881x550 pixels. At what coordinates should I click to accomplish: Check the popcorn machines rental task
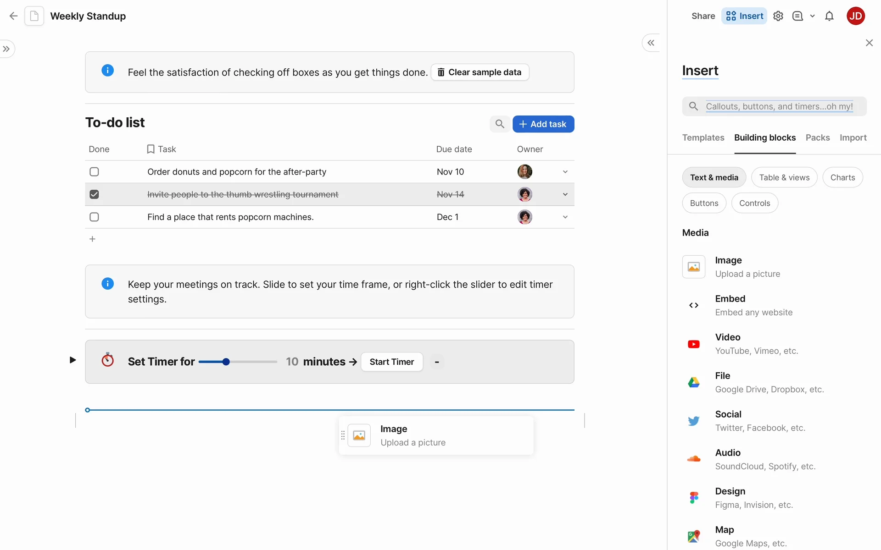pyautogui.click(x=94, y=217)
